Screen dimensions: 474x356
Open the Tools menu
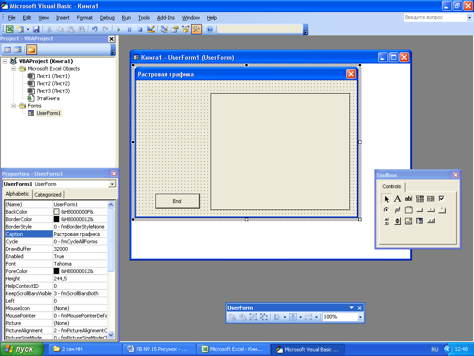[x=144, y=18]
